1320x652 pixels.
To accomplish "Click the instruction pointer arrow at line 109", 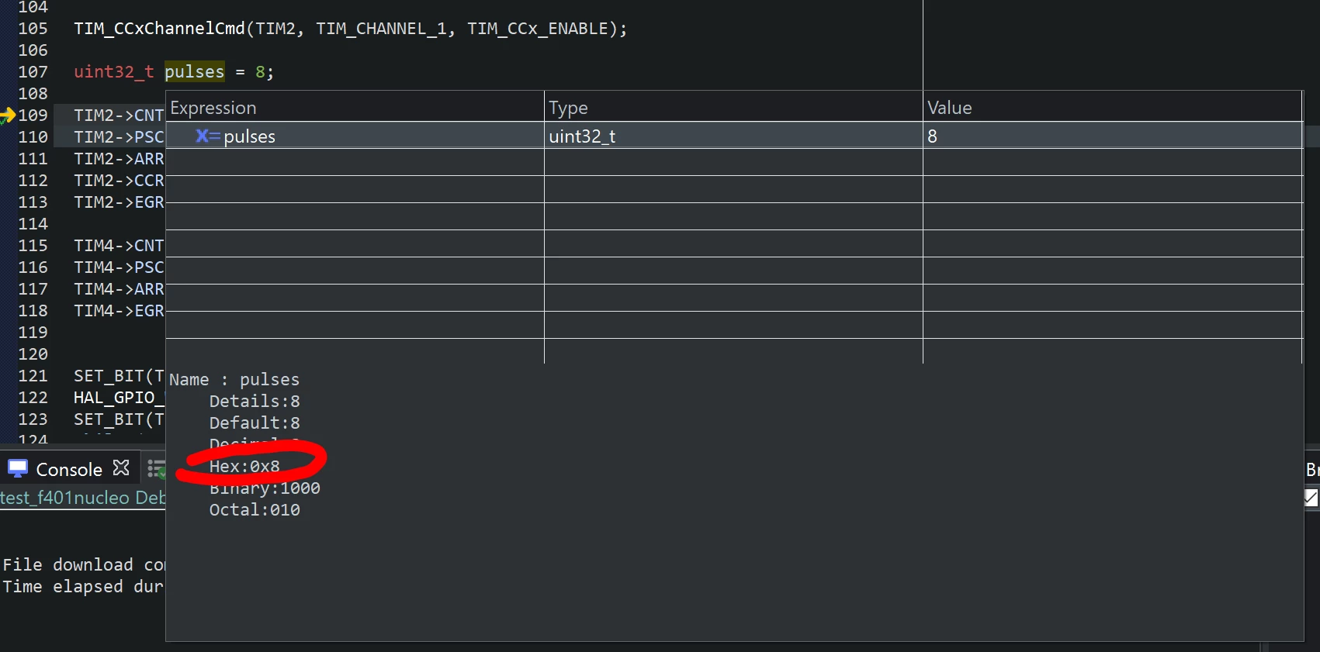I will (8, 116).
